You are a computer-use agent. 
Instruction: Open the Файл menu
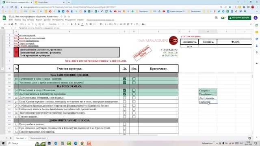11,20
